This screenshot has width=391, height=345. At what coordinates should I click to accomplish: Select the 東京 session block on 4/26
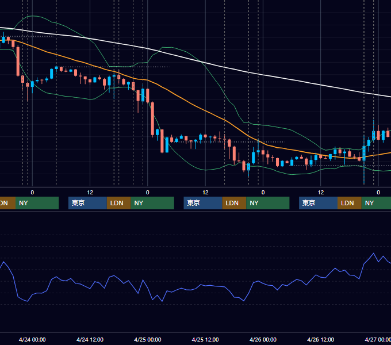pos(318,203)
